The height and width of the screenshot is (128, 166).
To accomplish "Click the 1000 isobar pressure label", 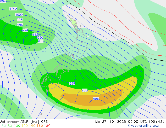I will tap(19, 15).
